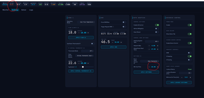This screenshot has height=98, width=204.
Task: Decrease Virtual Thermostat Z1 setpoint with minus
Action: 79,63
